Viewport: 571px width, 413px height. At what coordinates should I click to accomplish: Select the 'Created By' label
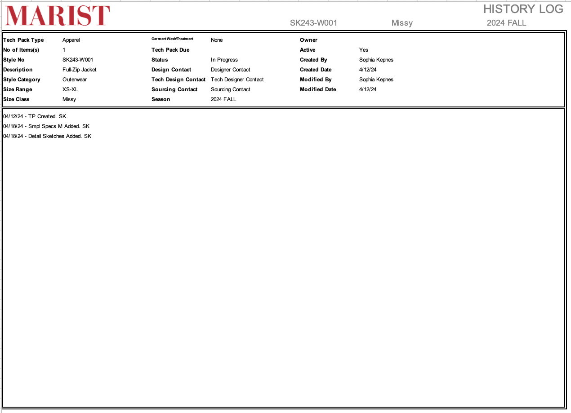[313, 60]
